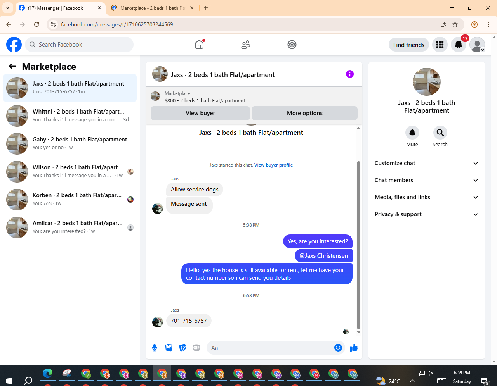Open conversation information purple info icon

[x=350, y=74]
